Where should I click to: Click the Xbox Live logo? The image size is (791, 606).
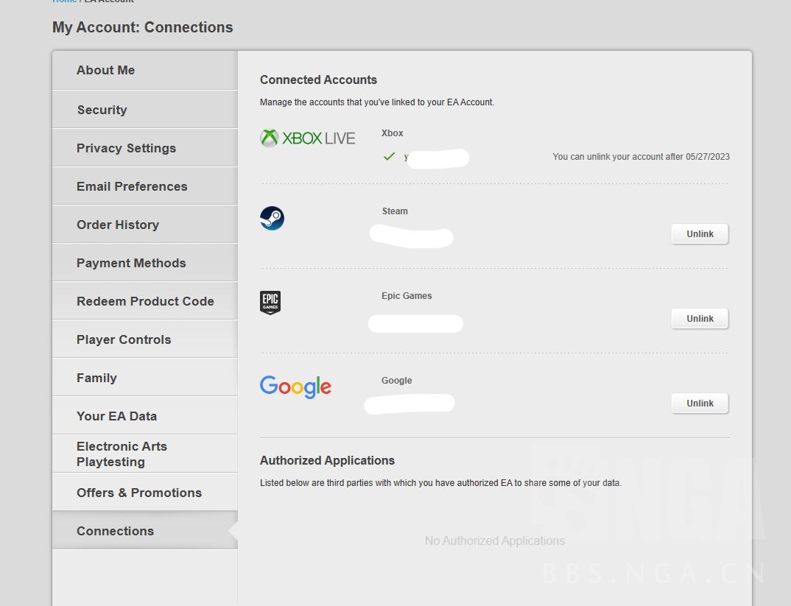308,138
